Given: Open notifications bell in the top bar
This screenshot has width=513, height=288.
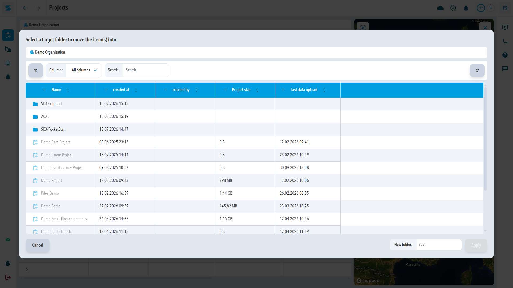Looking at the screenshot, I should click(466, 8).
